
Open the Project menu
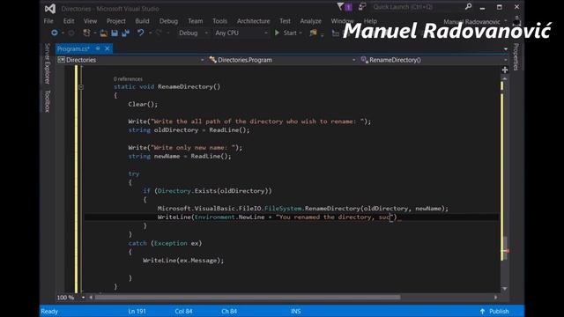click(x=115, y=21)
